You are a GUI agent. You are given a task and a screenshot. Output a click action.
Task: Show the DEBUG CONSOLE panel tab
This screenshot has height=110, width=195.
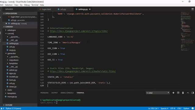67,93
